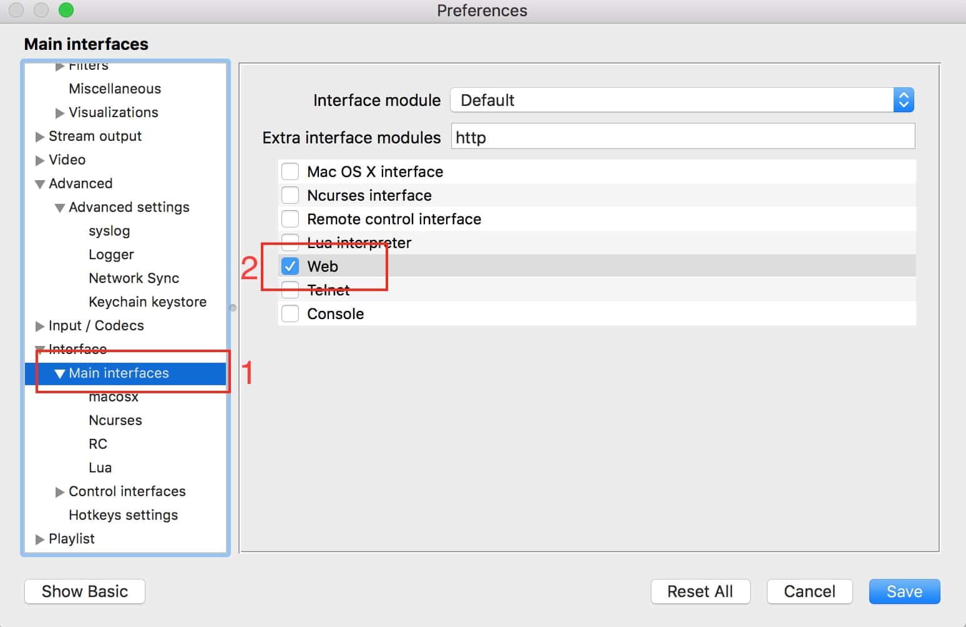Uncheck the Web interface checkbox
This screenshot has height=627, width=966.
(x=290, y=266)
